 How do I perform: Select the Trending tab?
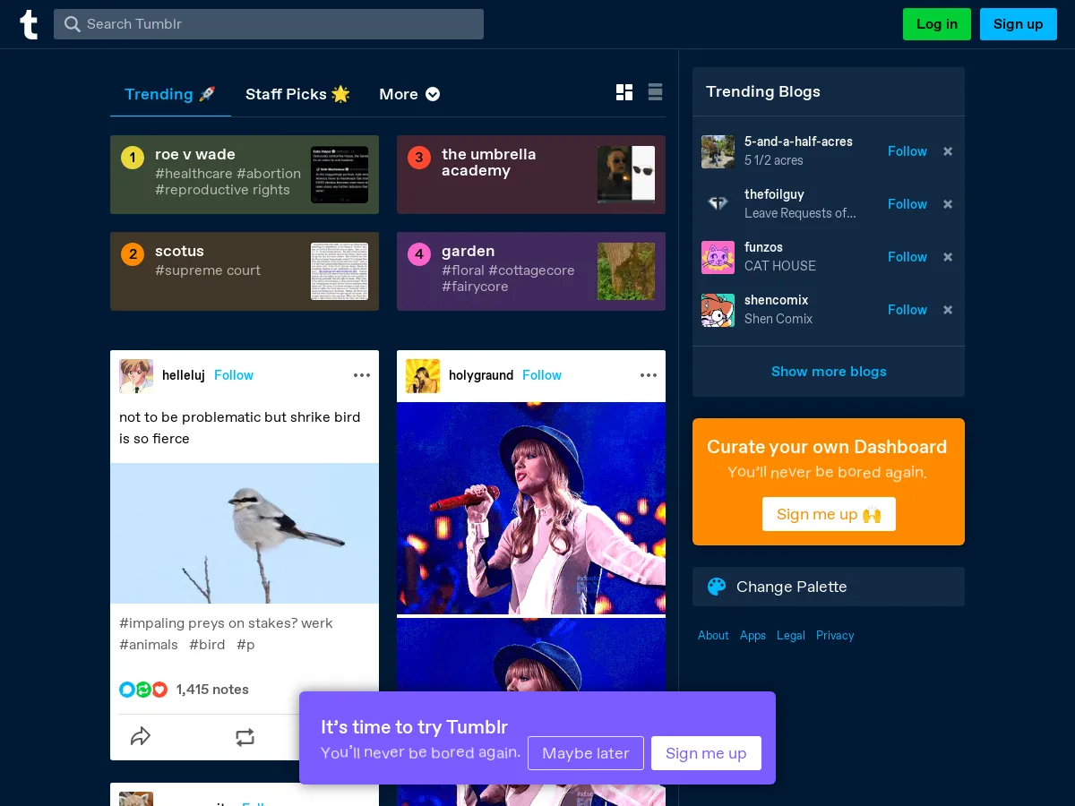click(169, 94)
